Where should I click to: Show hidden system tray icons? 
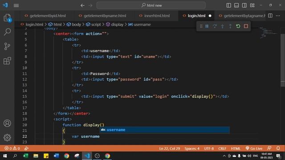coord(224,156)
